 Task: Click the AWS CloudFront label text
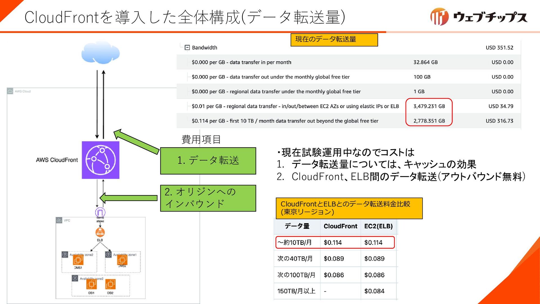pyautogui.click(x=57, y=160)
